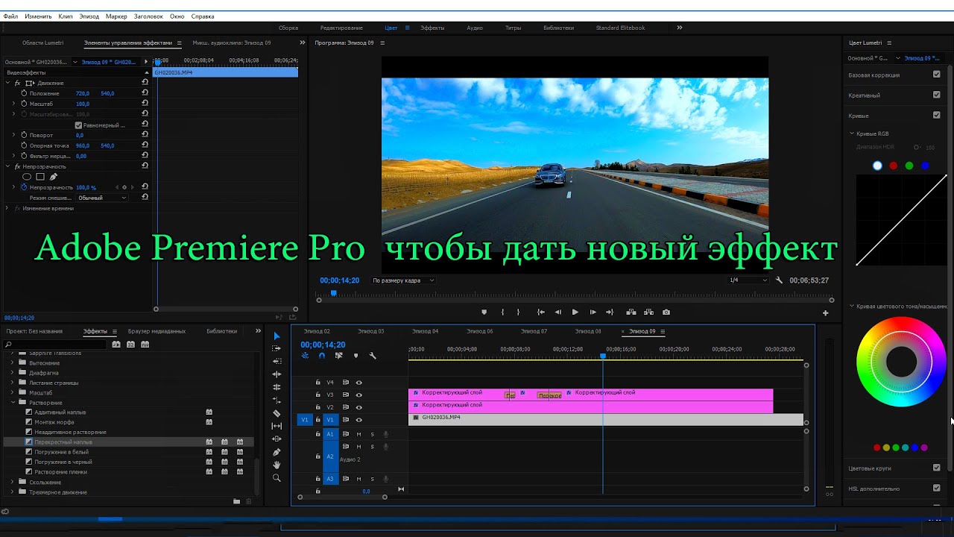Open the zoom level Fit dropdown
This screenshot has width=954, height=537.
(x=403, y=280)
